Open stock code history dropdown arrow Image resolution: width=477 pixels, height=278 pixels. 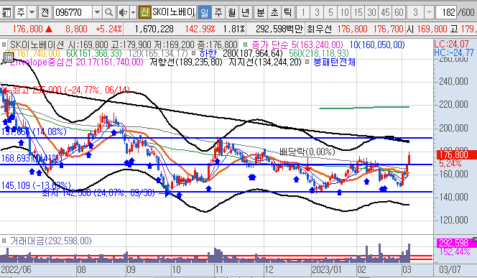pos(97,12)
